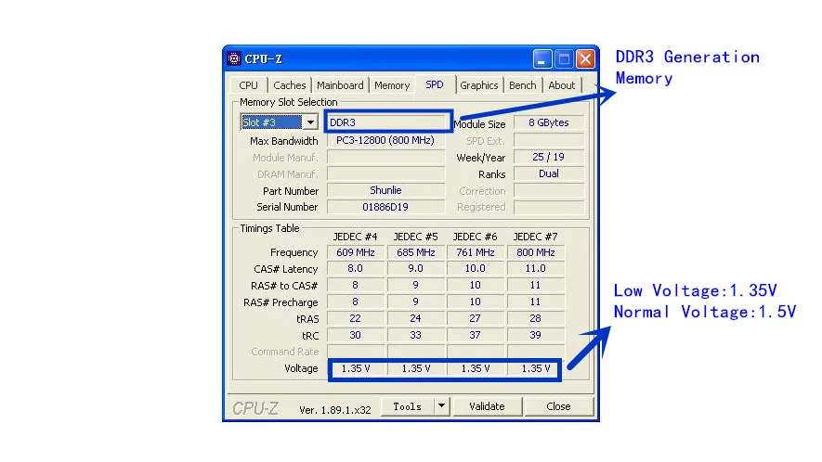This screenshot has width=822, height=462.
Task: Click the 685 MHz frequency cell
Action: point(416,252)
